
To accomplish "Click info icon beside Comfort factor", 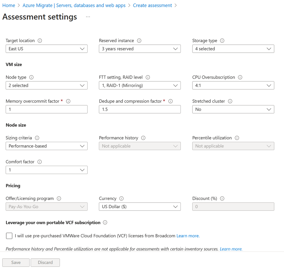I will click(x=40, y=162).
